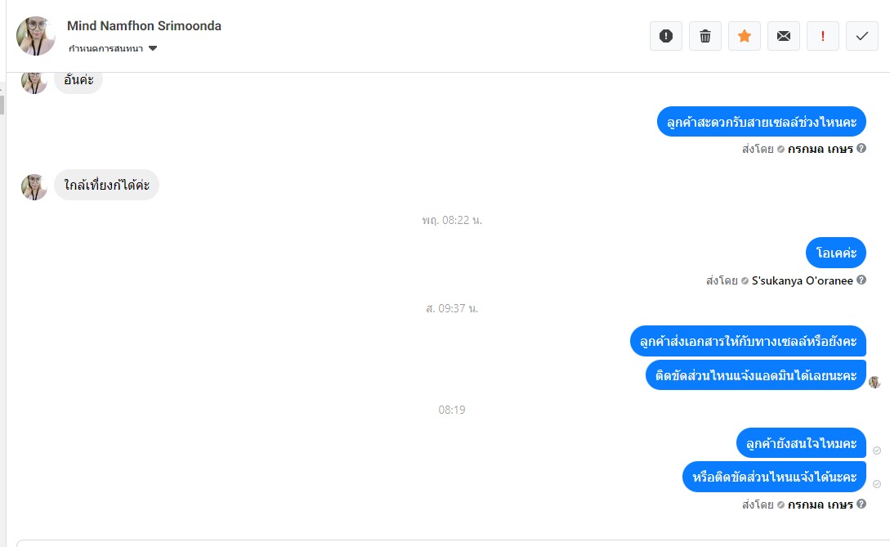
Task: Delete conversation with the trash icon
Action: pyautogui.click(x=705, y=36)
